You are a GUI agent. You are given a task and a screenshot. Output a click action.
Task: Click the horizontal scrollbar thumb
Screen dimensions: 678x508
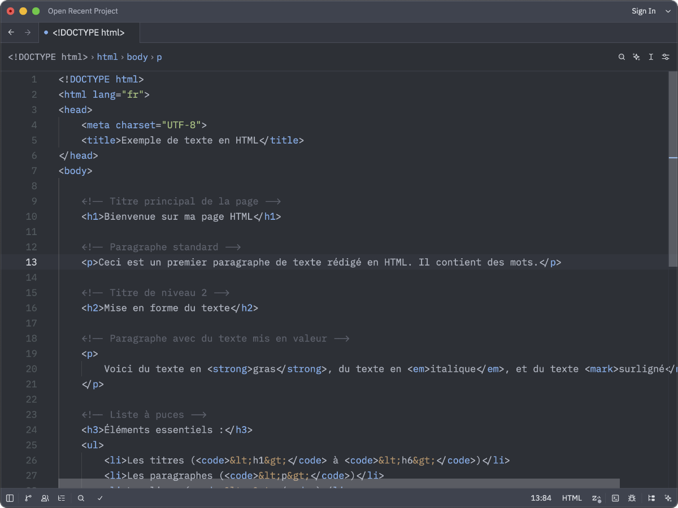point(339,484)
